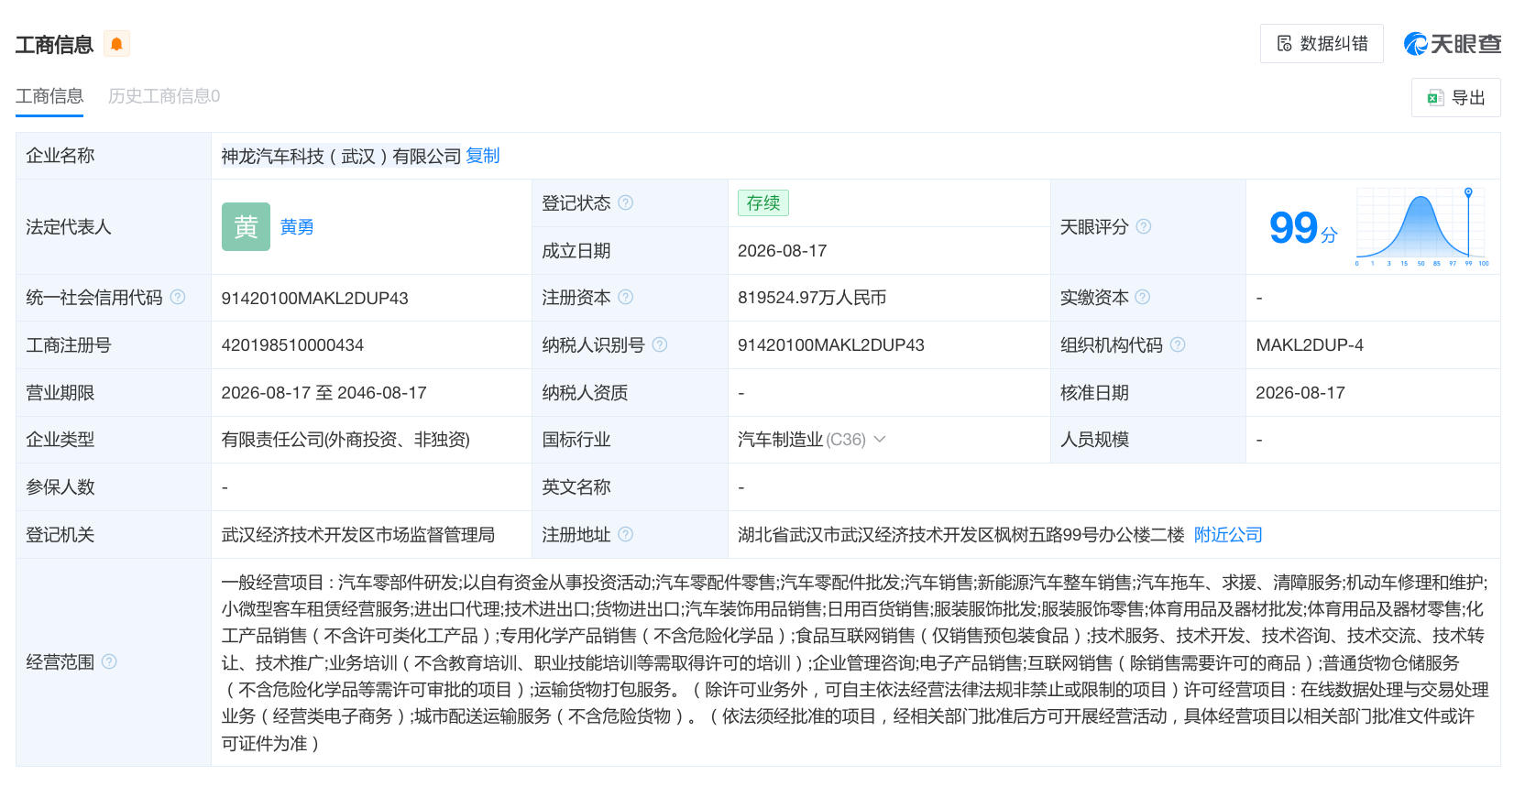The width and height of the screenshot is (1514, 797).
Task: Expand the 汽车制造业 (C36) industry dropdown
Action: coord(880,440)
